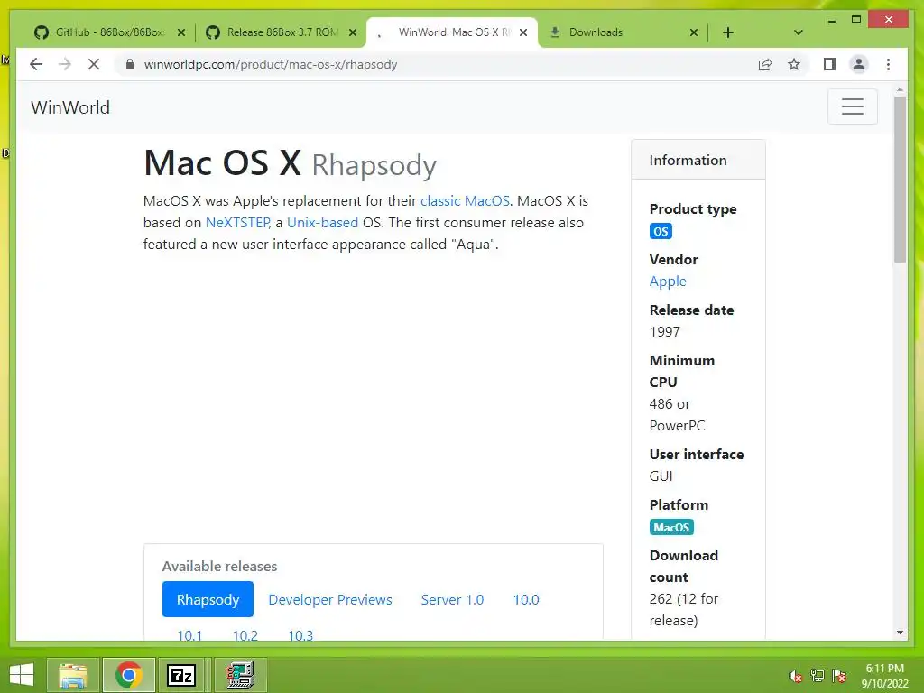924x693 pixels.
Task: Select the 10.1 release tab
Action: (189, 635)
